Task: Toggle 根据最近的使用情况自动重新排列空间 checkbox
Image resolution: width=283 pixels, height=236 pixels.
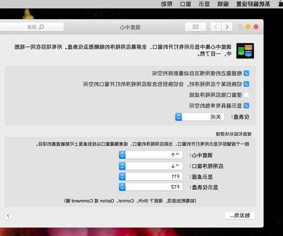Action: click(x=246, y=73)
